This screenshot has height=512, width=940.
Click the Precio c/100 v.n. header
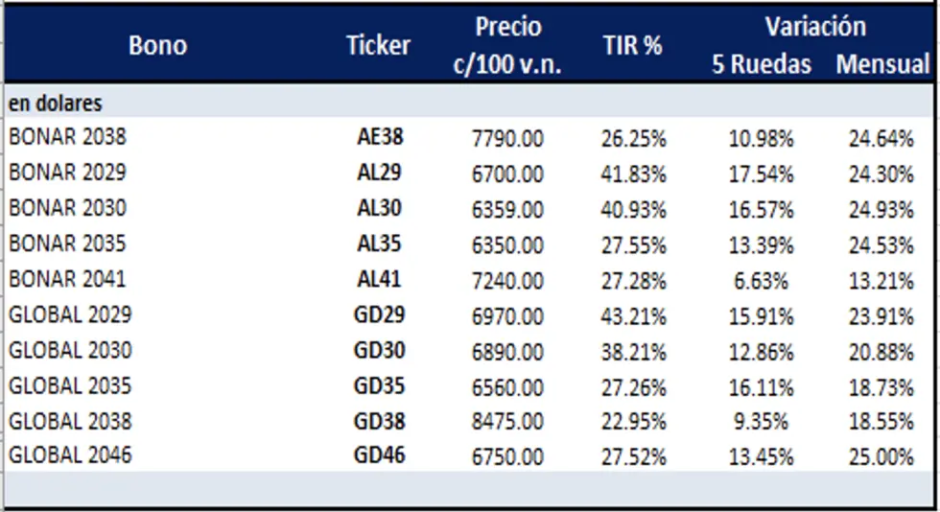507,46
